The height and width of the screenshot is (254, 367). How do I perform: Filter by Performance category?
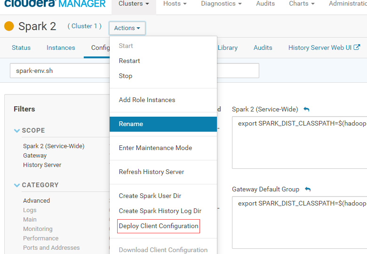click(41, 238)
